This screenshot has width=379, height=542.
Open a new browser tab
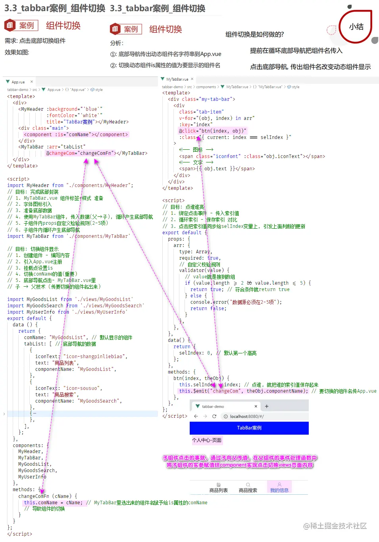click(x=267, y=406)
